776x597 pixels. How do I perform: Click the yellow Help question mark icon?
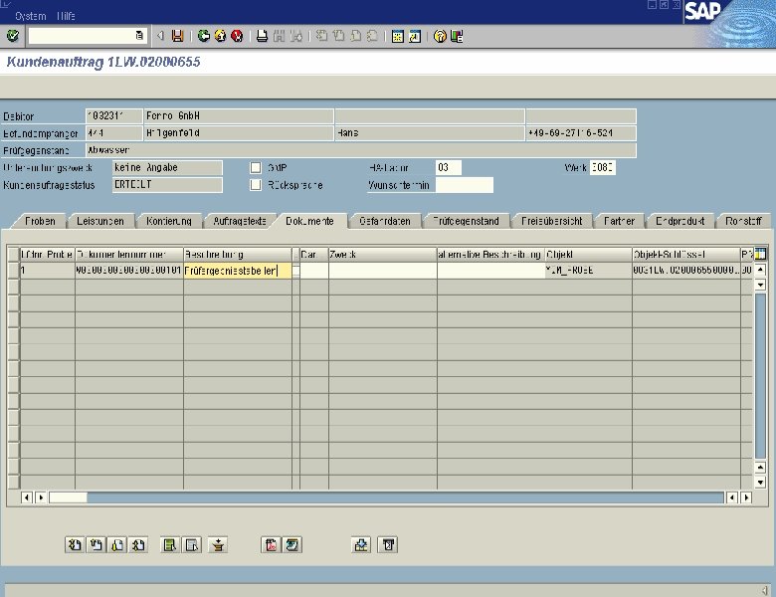(440, 36)
